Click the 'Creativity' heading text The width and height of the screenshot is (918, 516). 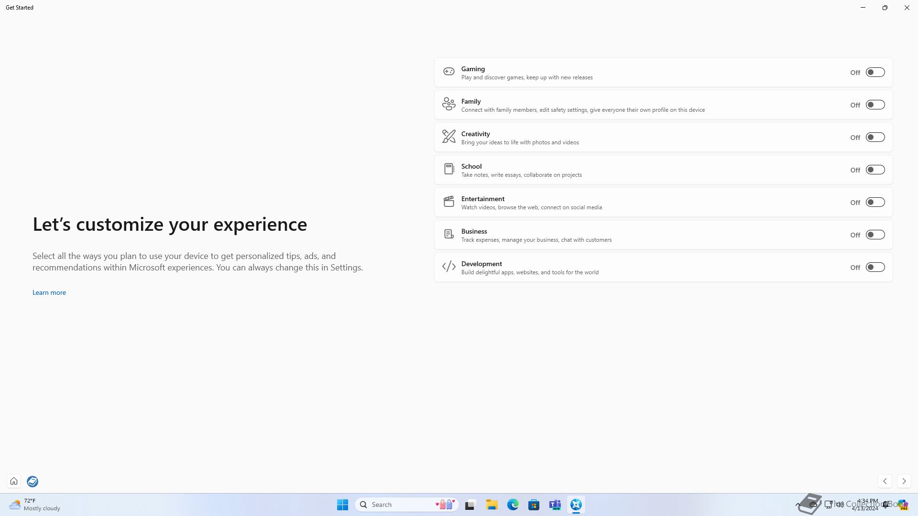475,134
